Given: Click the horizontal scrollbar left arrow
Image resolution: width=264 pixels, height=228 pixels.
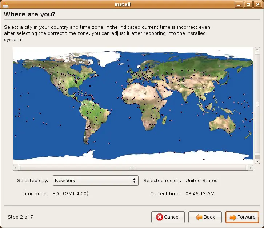Looking at the screenshot, I should coord(15,168).
